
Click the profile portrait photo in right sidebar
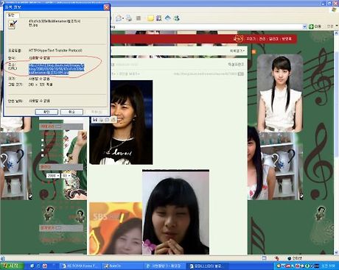point(280,93)
